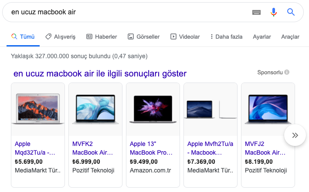Click into the search box text
Image resolution: width=309 pixels, height=192 pixels.
point(43,12)
